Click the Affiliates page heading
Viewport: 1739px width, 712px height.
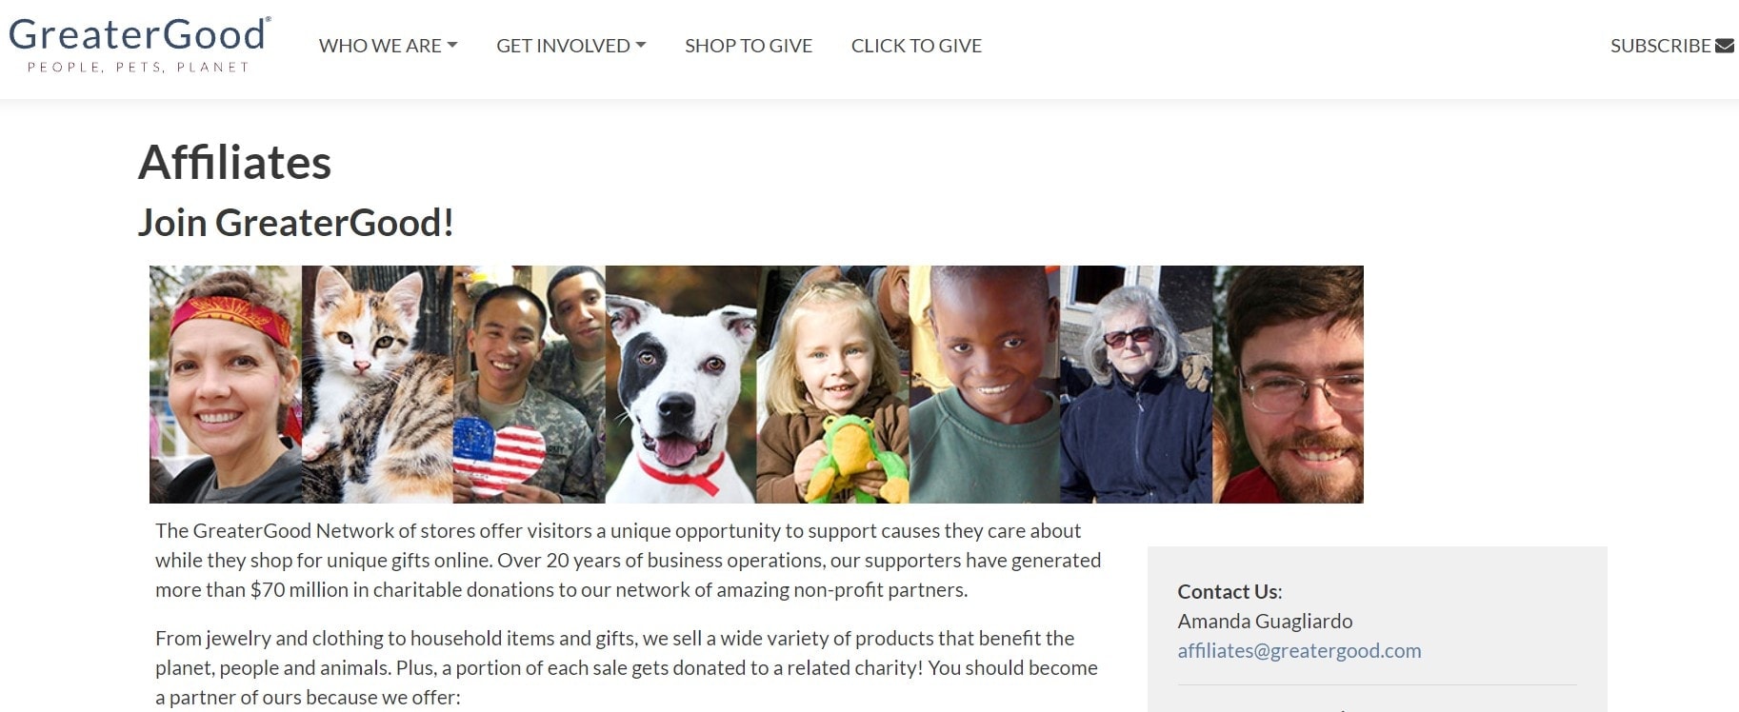click(234, 162)
